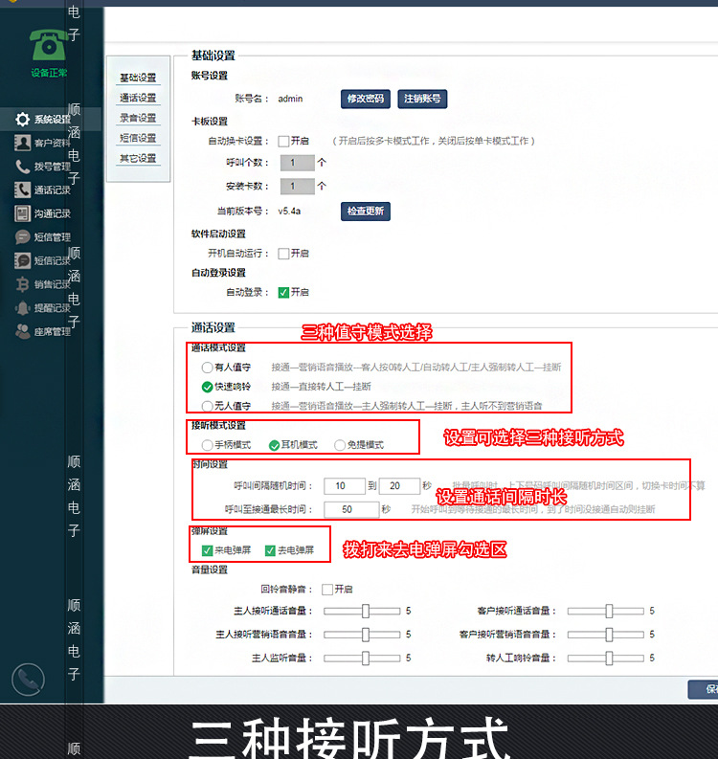Screen dimensions: 718x759
Task: Select the 快速响铃 radio option
Action: 207,387
